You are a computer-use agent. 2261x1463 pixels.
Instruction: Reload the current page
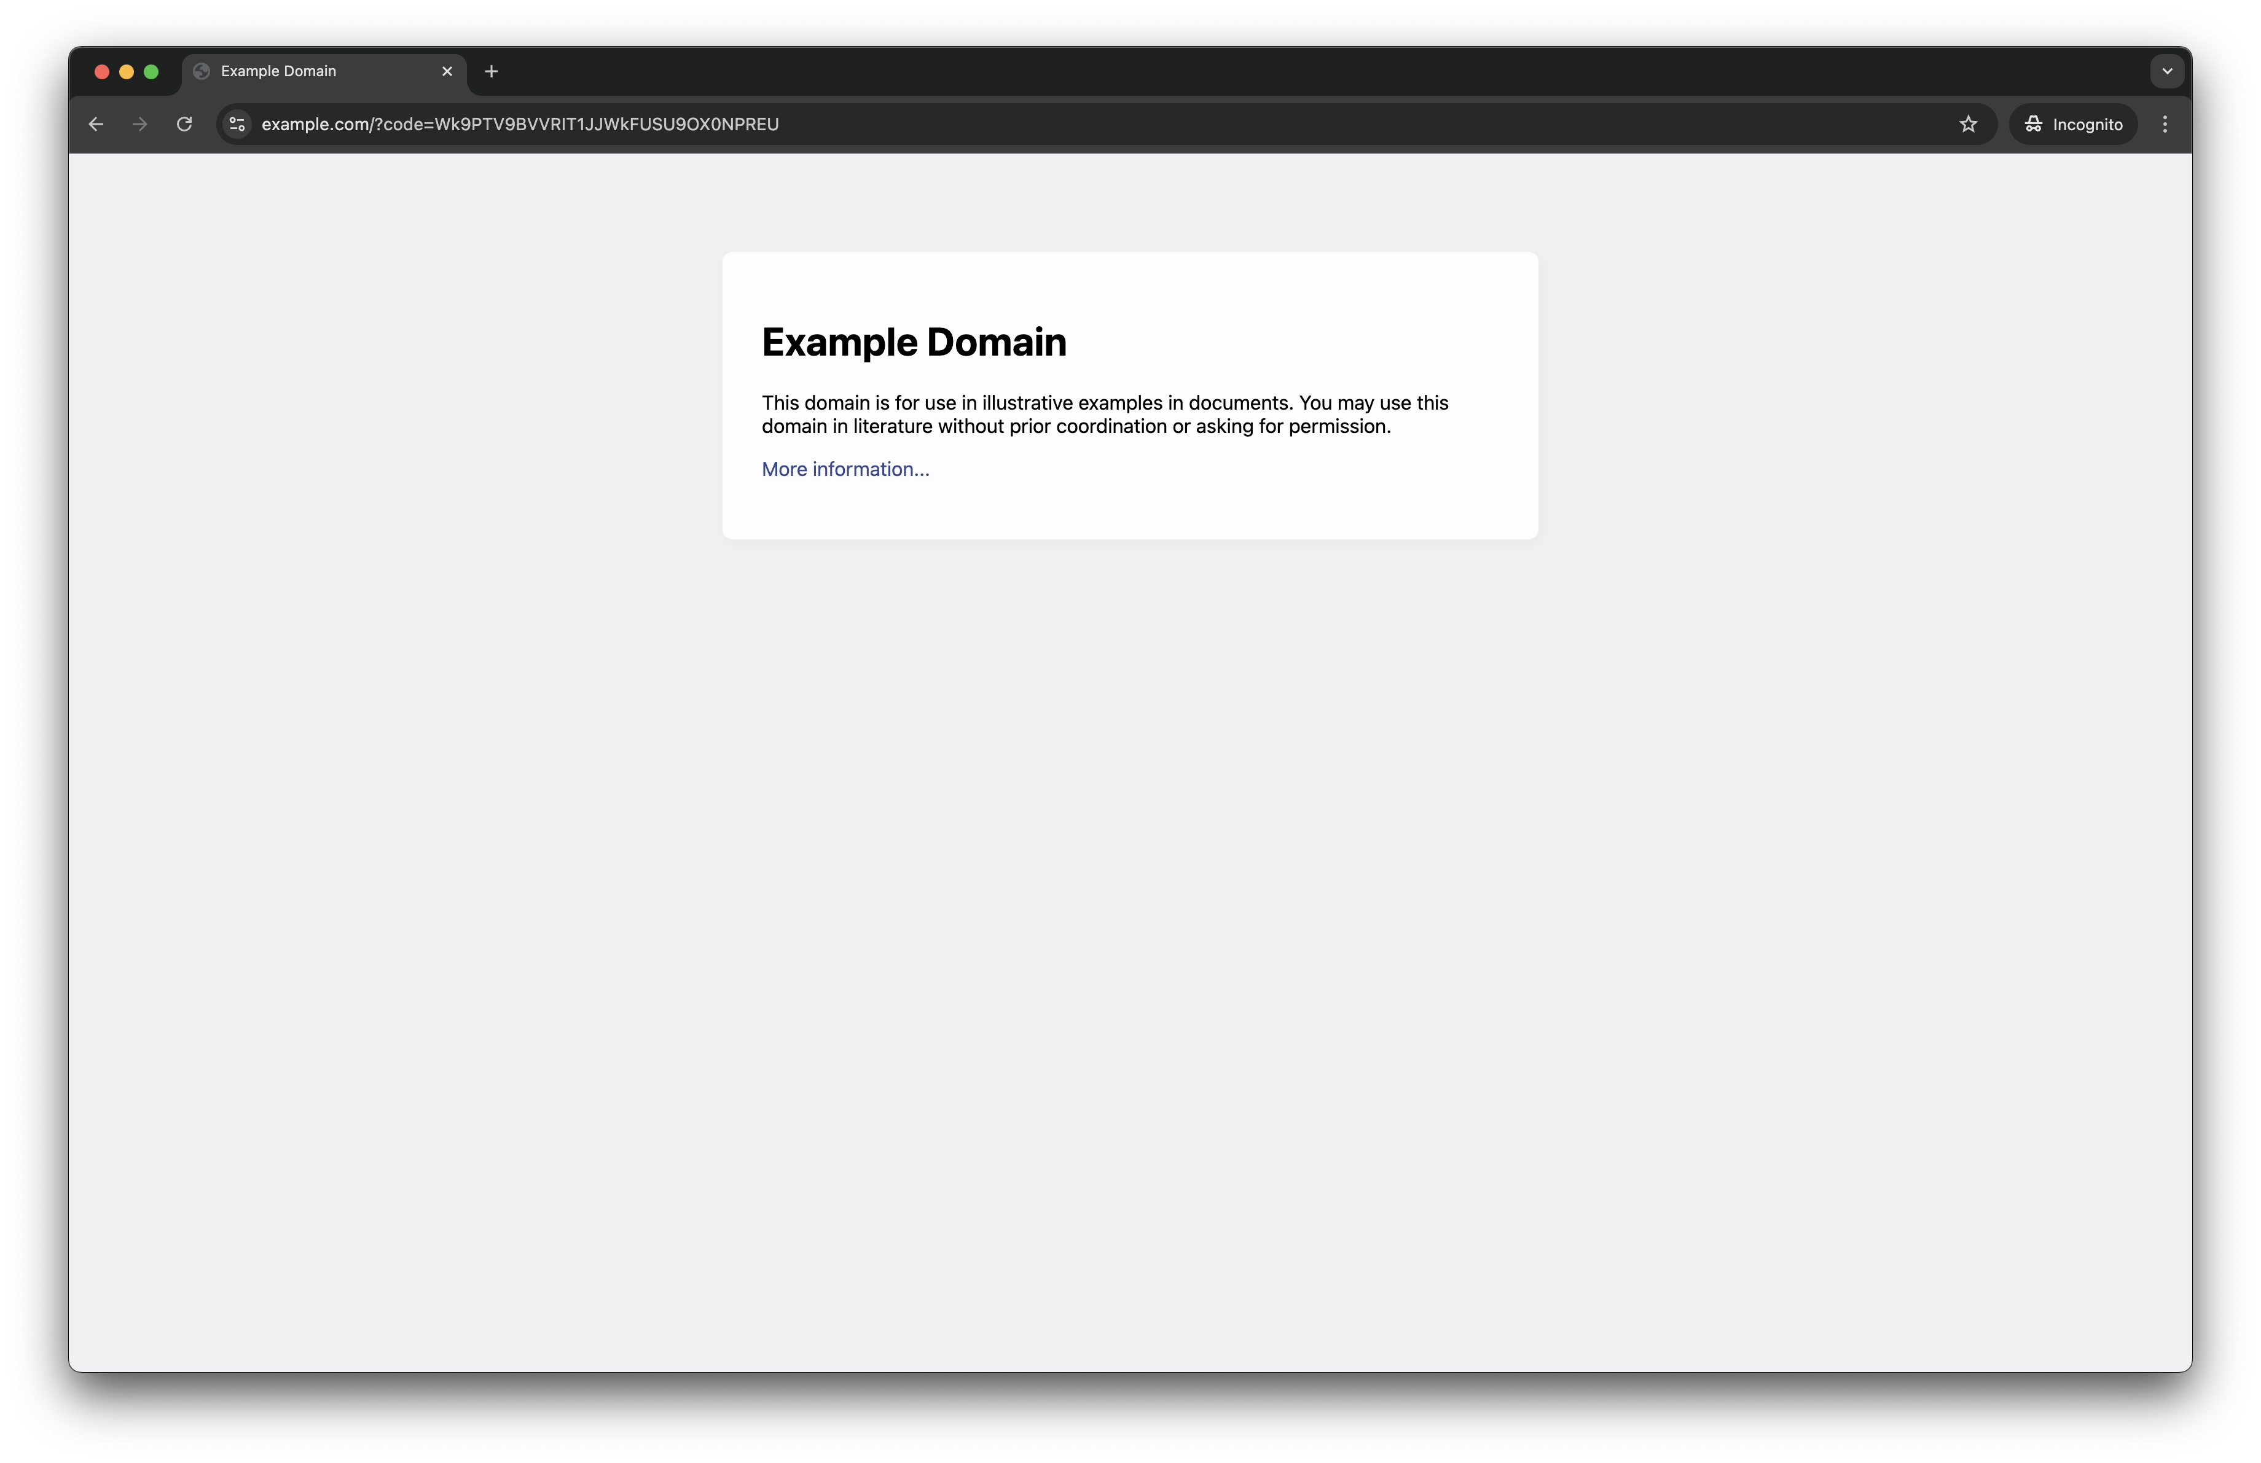click(184, 124)
